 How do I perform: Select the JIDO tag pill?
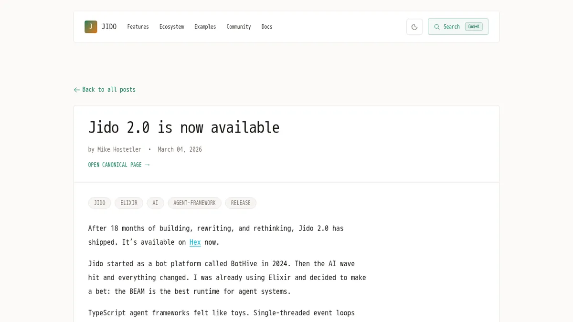click(99, 203)
